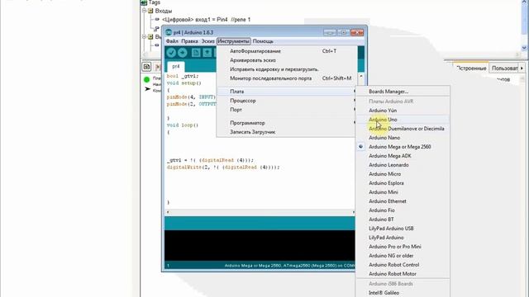Click the editor vertical scrollbar up arrow
The height and width of the screenshot is (297, 529).
[361, 77]
